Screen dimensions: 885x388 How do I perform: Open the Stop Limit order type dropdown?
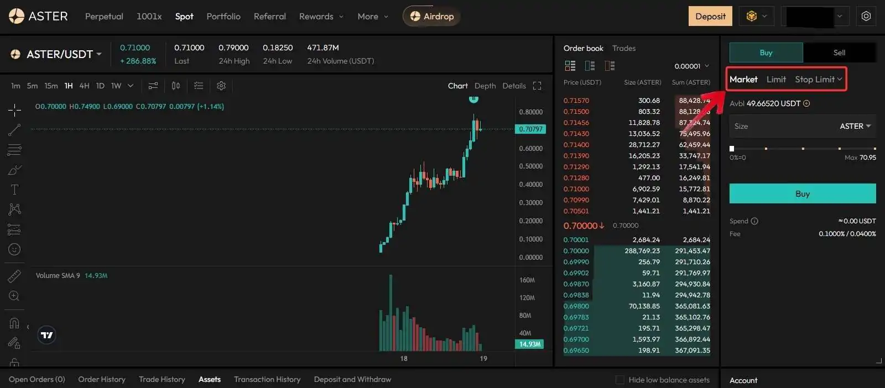(819, 80)
